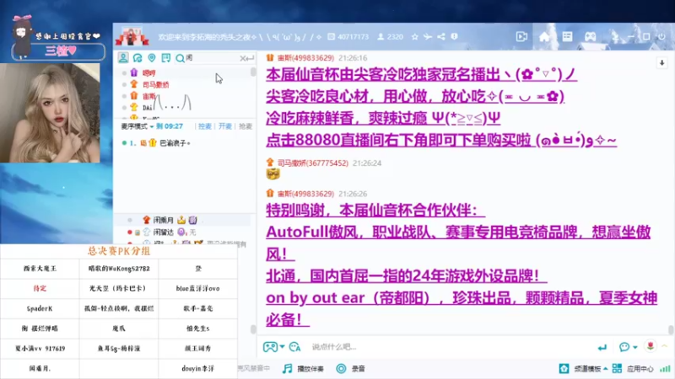Click sender name 宙斯(499833629) at 21:26:16

(x=305, y=58)
